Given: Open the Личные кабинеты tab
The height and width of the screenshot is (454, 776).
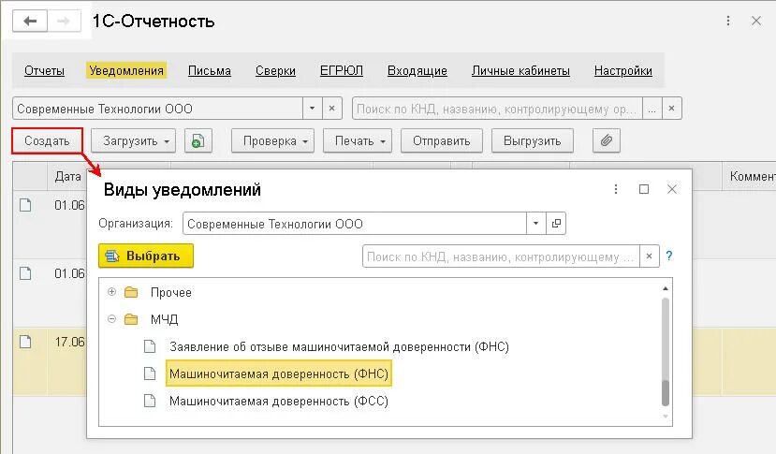Looking at the screenshot, I should pyautogui.click(x=520, y=71).
